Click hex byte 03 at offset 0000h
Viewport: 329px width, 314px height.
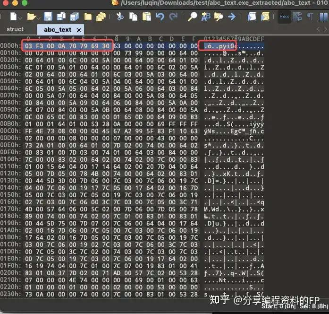coord(28,46)
